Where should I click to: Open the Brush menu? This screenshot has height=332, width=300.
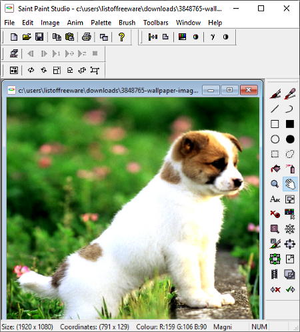tap(127, 23)
